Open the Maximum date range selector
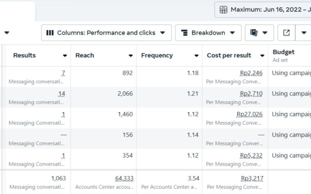The image size is (311, 194). click(268, 10)
